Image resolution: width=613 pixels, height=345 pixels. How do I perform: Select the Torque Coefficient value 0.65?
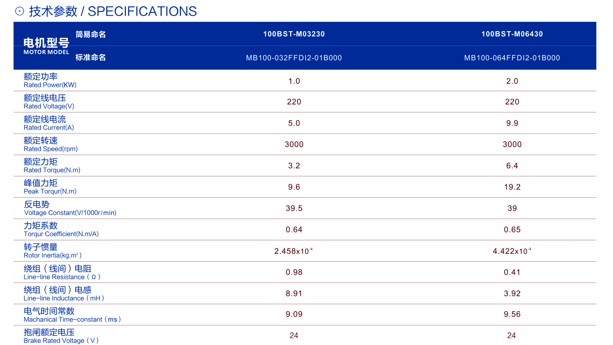[x=512, y=229]
